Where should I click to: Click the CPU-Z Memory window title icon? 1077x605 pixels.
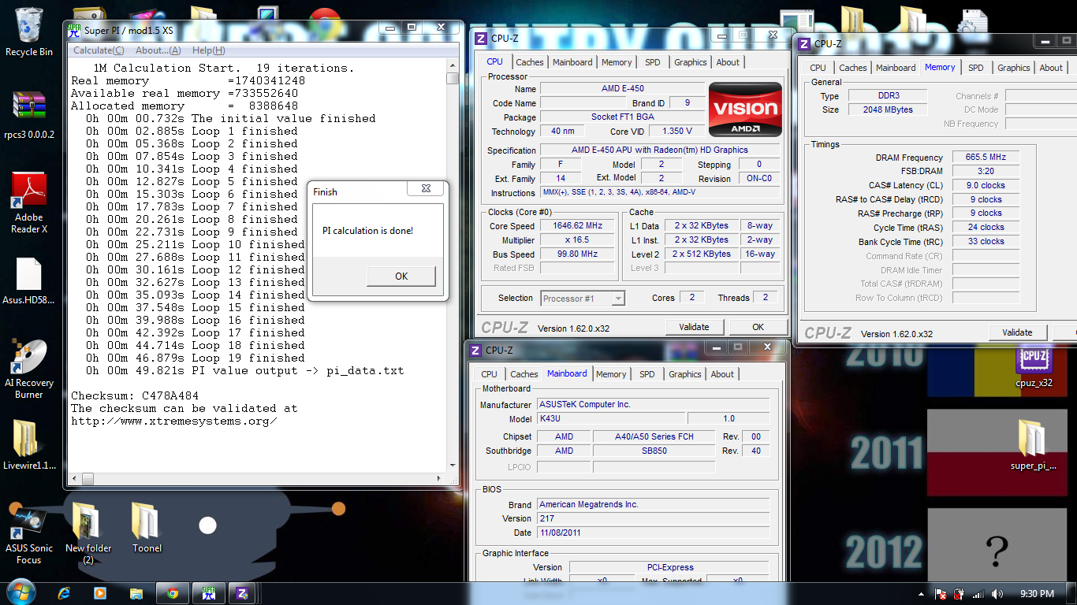[x=804, y=44]
